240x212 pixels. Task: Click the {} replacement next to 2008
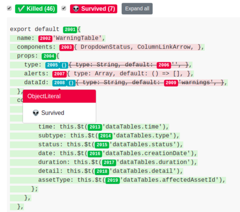point(71,83)
